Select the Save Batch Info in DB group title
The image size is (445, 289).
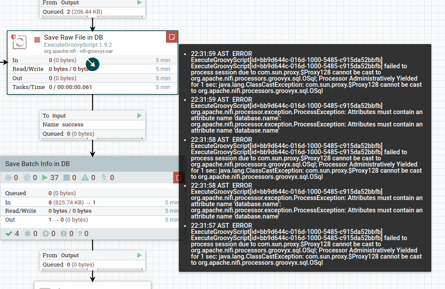(x=38, y=164)
